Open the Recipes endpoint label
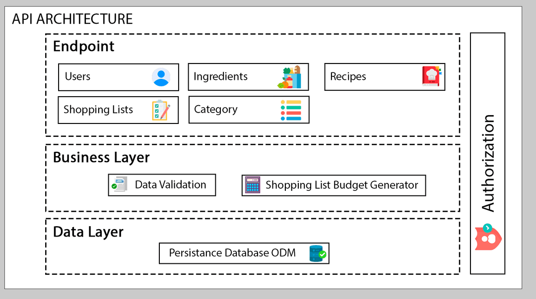This screenshot has height=299, width=536. pyautogui.click(x=348, y=77)
